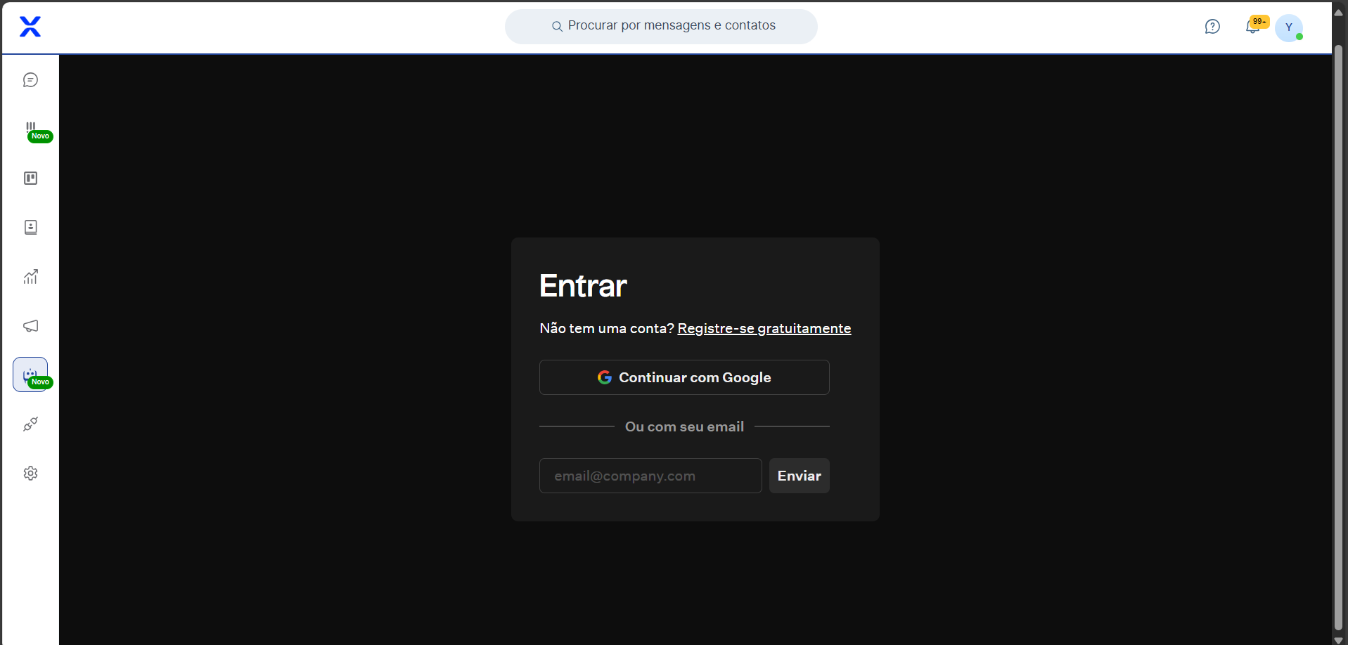Open the integrations plug icon
Viewport: 1348px width, 645px height.
[x=30, y=424]
